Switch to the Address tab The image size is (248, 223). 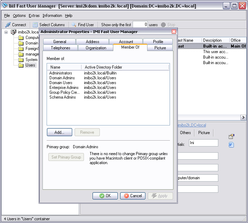point(93,41)
